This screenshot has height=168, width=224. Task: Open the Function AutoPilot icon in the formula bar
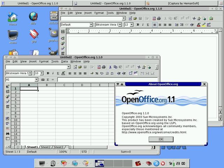pos(43,80)
